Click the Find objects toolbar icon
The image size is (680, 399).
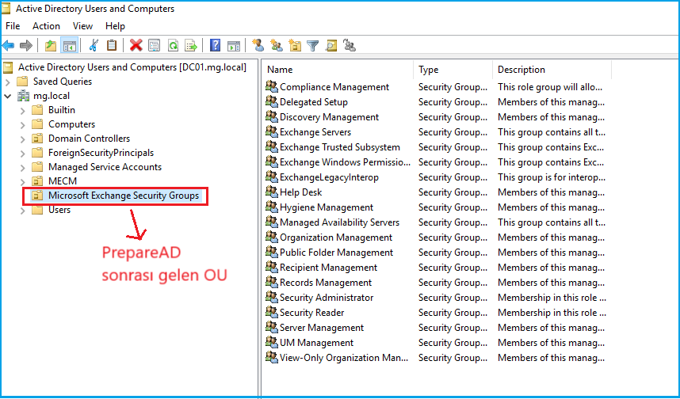coord(331,46)
